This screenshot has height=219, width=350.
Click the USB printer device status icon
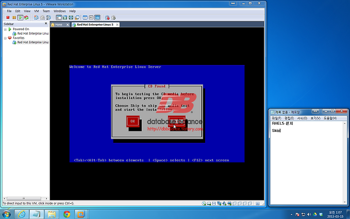229,203
